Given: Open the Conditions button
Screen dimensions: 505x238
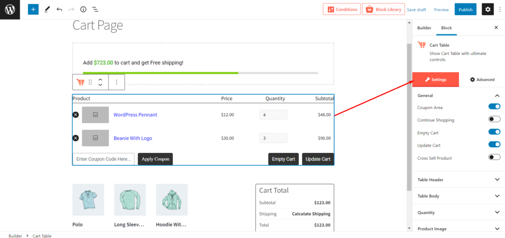Looking at the screenshot, I should [342, 9].
